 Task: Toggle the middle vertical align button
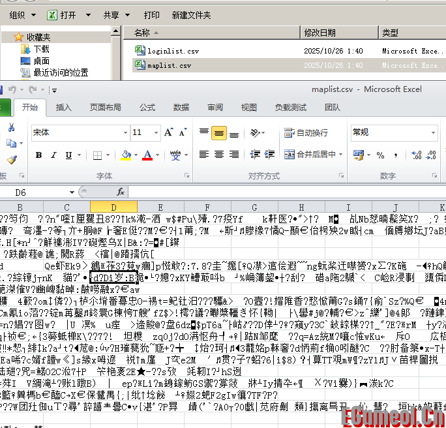tap(219, 133)
